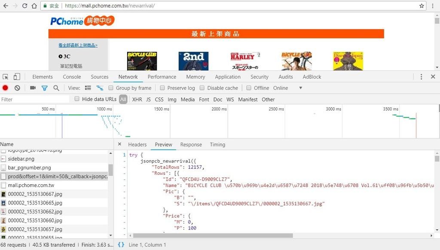The width and height of the screenshot is (440, 250).
Task: Pretty-print response with the braces icon
Action: pyautogui.click(x=121, y=245)
